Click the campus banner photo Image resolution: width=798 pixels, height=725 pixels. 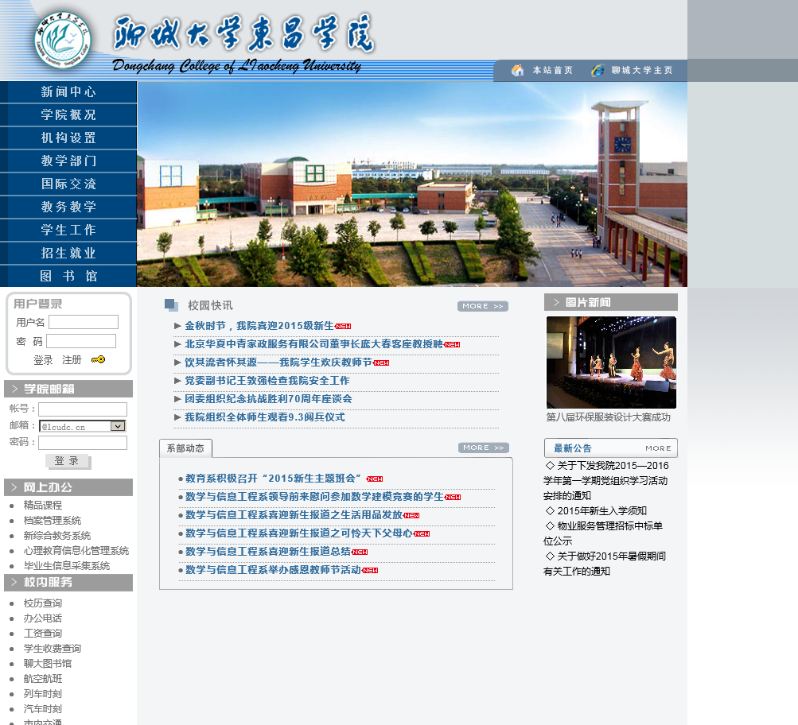412,184
